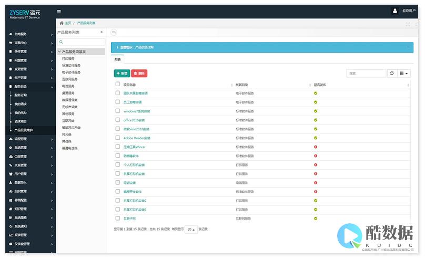Collapse the 产品服务 tree root node arrow

[x=59, y=51]
